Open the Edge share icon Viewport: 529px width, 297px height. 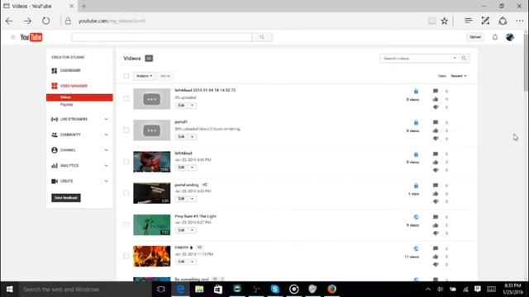(503, 21)
